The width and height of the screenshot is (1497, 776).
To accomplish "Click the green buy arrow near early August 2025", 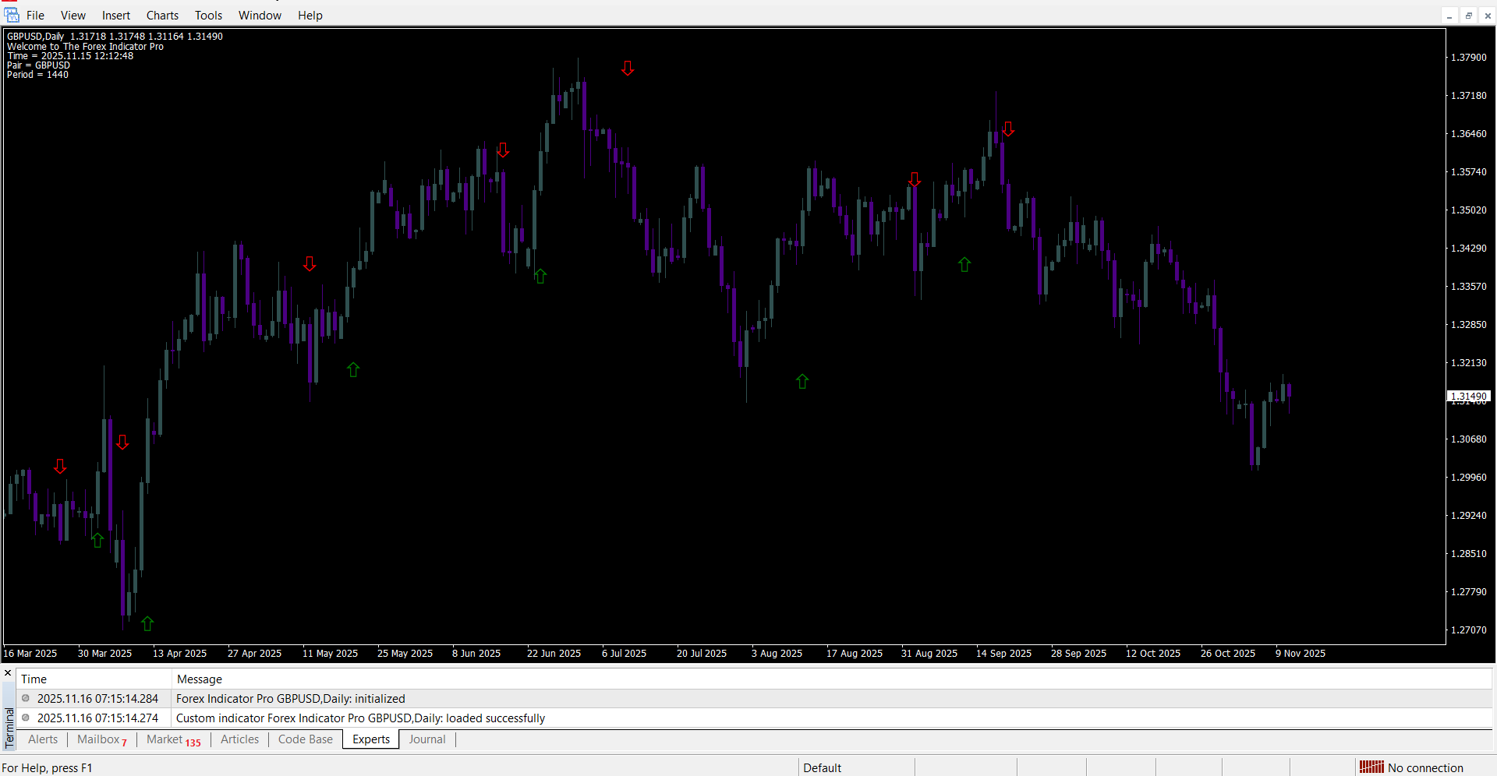I will click(802, 381).
